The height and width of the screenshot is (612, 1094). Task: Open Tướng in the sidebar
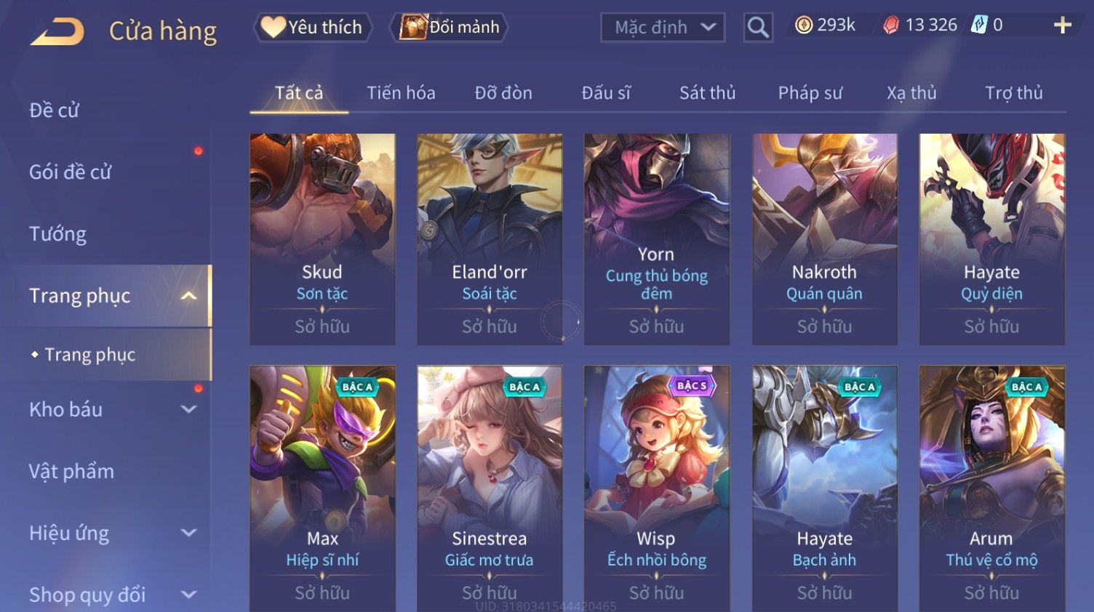[57, 234]
